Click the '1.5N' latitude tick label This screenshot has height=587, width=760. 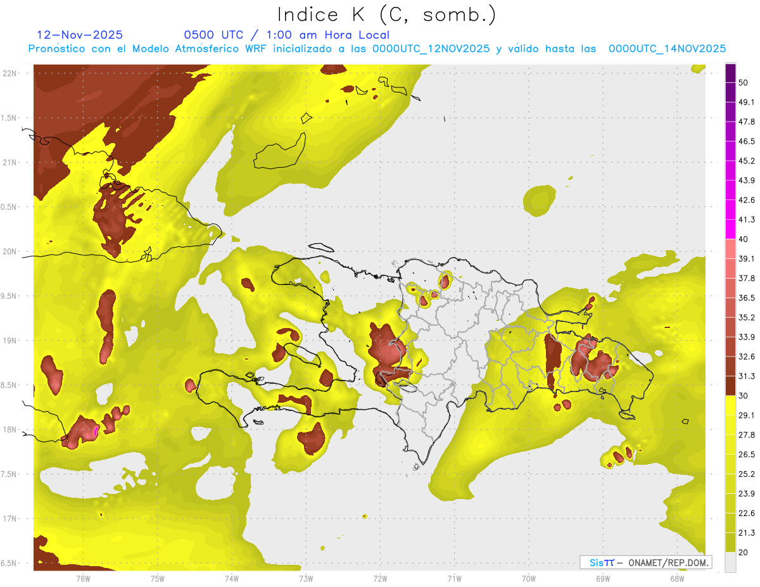coord(9,118)
